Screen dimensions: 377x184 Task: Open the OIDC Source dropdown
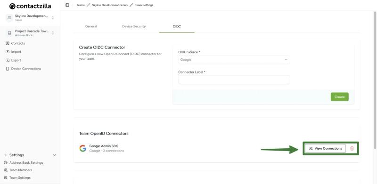coord(234,60)
